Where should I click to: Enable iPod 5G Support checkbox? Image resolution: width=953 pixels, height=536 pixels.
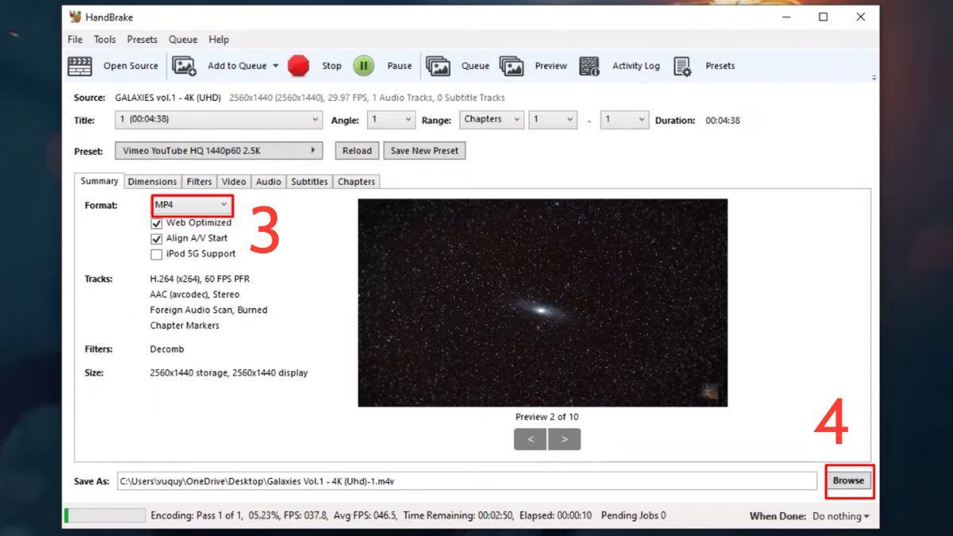pos(156,255)
